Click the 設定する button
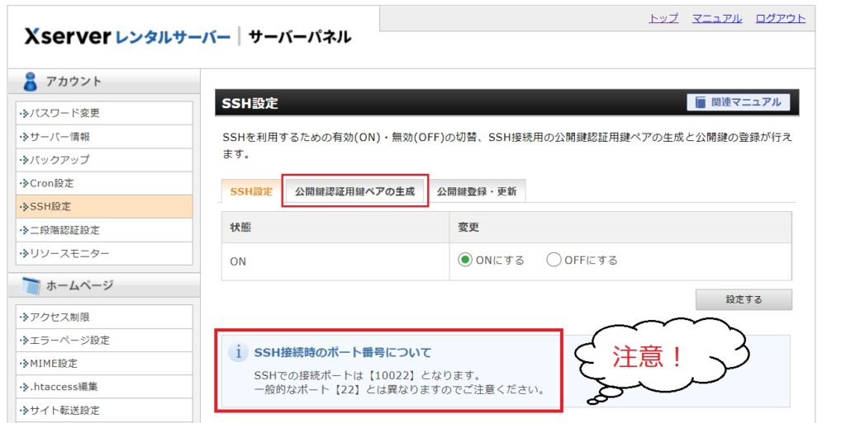The image size is (846, 423). coord(744,300)
